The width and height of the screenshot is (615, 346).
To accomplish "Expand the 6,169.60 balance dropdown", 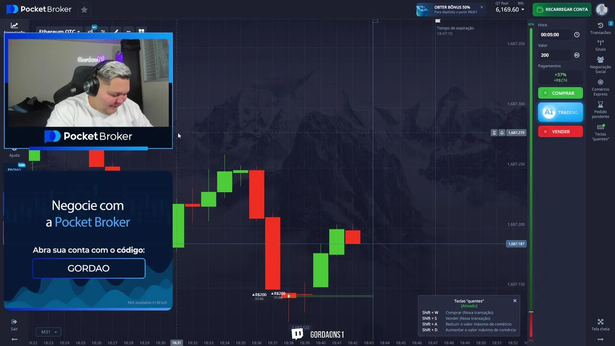I will pos(510,10).
